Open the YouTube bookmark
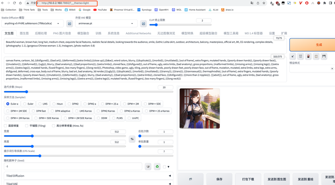 click(100, 10)
